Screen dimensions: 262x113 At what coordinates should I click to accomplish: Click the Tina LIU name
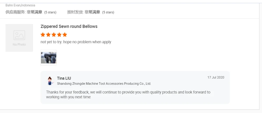64,78
